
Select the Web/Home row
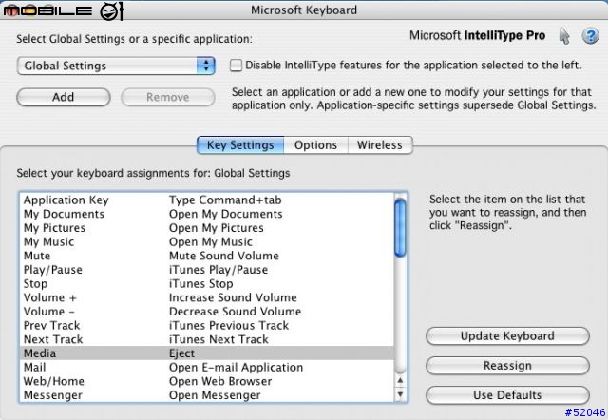point(207,381)
